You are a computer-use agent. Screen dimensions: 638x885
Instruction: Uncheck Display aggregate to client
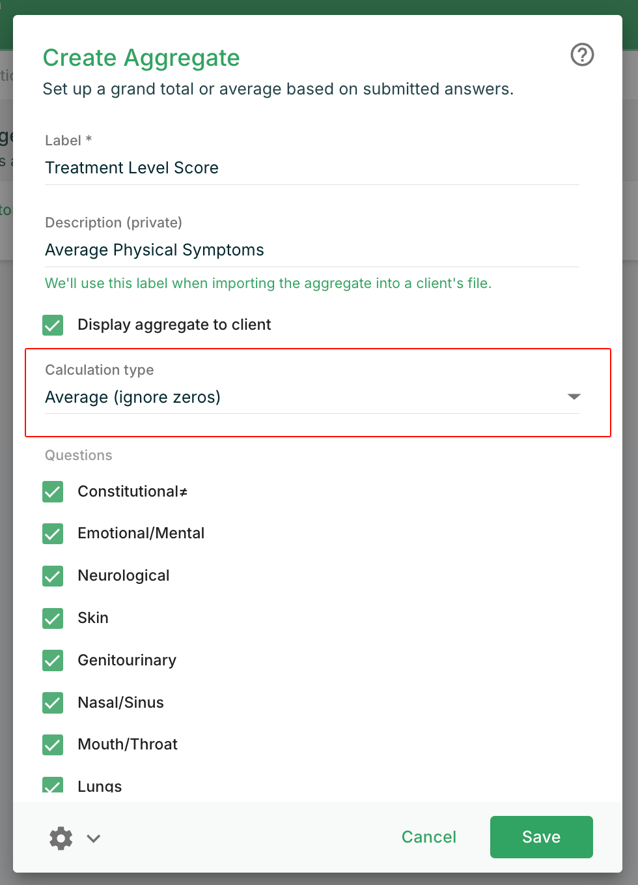[x=53, y=325]
